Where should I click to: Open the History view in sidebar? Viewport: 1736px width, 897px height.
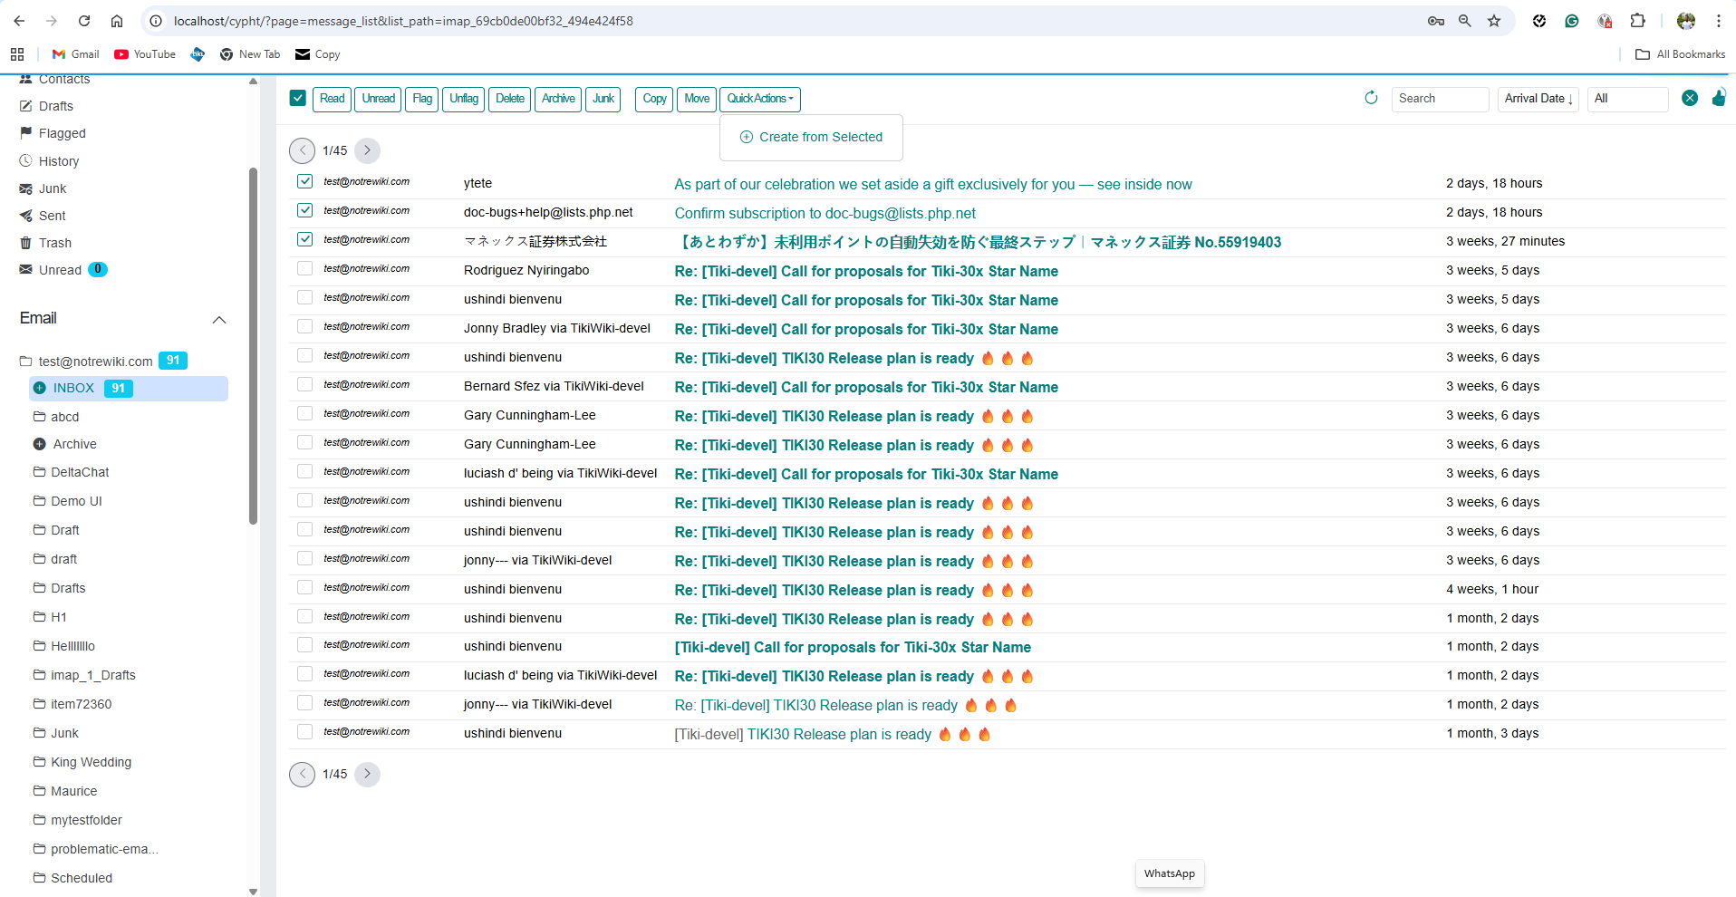pos(58,160)
